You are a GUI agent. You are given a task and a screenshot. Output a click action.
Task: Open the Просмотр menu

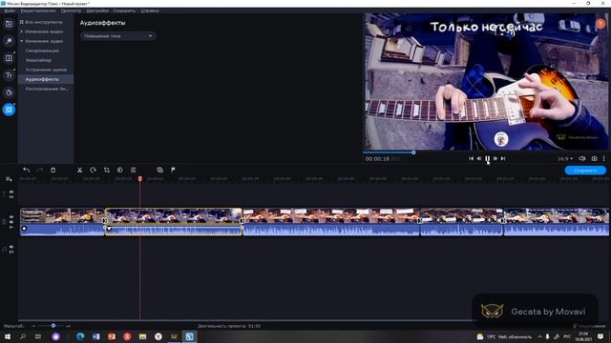point(71,10)
